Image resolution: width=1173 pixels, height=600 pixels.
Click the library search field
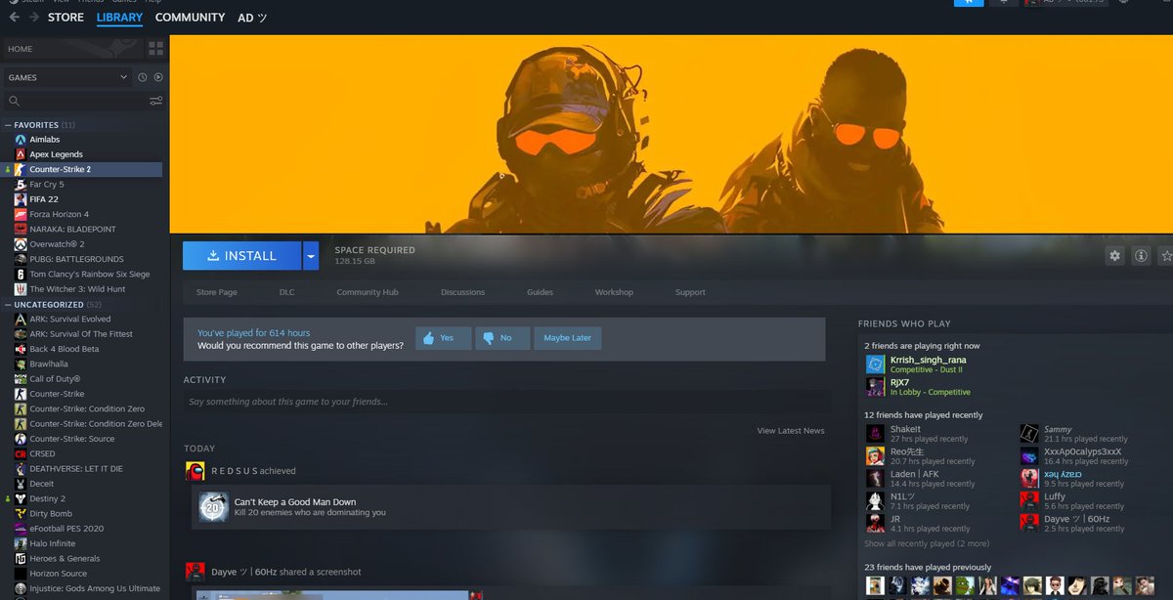78,101
